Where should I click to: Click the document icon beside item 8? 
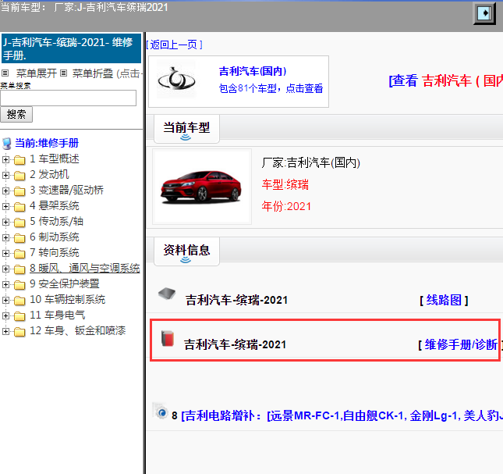161,411
